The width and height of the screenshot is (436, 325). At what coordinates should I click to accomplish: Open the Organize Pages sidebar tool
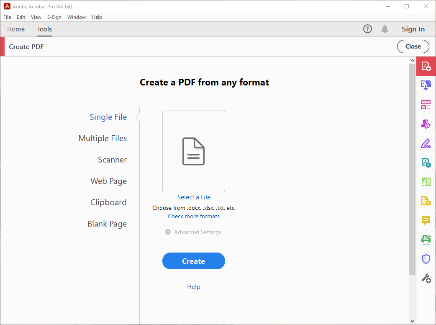pos(426,182)
